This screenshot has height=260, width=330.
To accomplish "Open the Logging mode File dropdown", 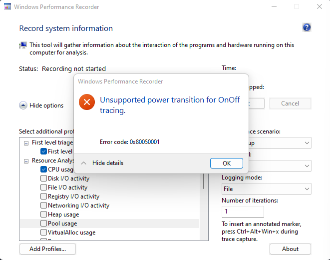I will tap(267, 189).
